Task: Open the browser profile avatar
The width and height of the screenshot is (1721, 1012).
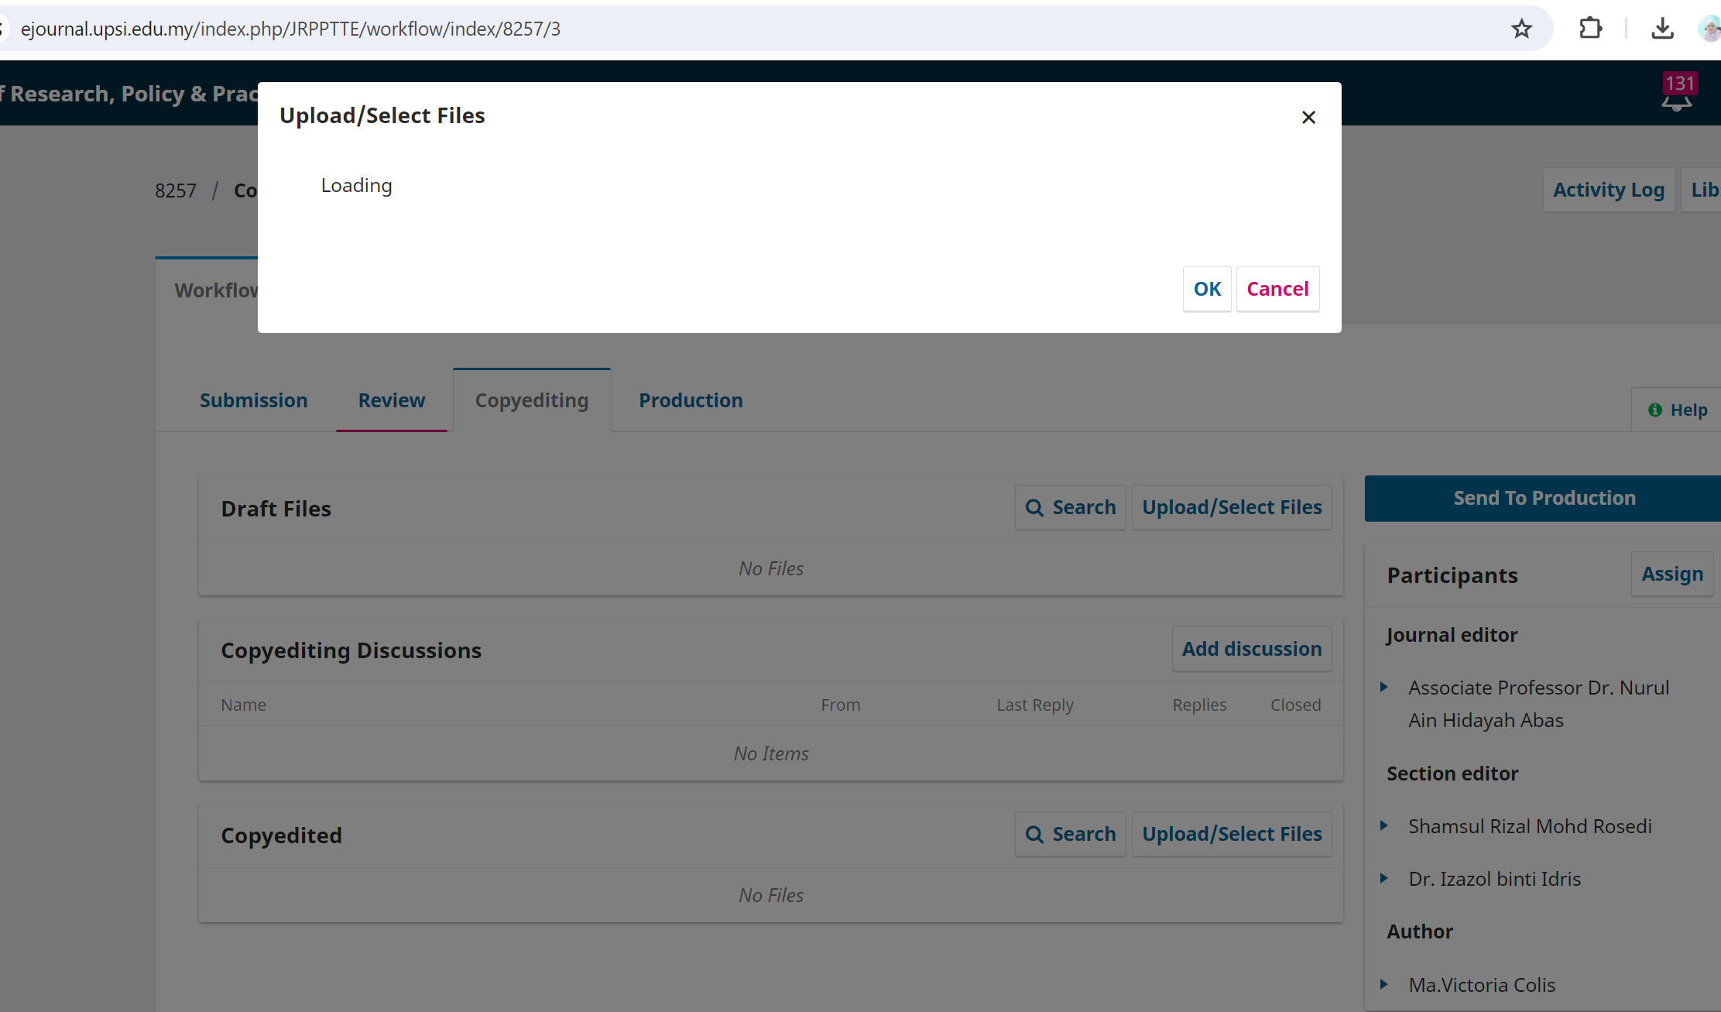Action: click(x=1709, y=29)
